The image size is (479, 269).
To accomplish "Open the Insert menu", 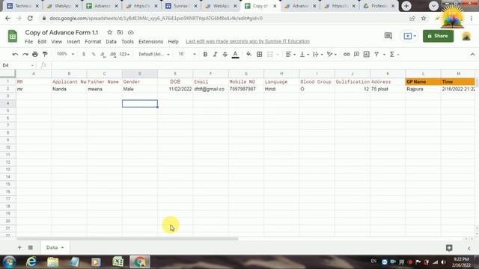I will (x=73, y=42).
